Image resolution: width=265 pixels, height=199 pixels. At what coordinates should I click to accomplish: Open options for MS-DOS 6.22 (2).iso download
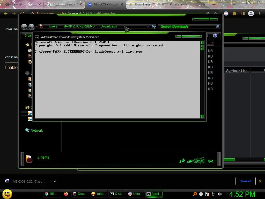pos(55,181)
